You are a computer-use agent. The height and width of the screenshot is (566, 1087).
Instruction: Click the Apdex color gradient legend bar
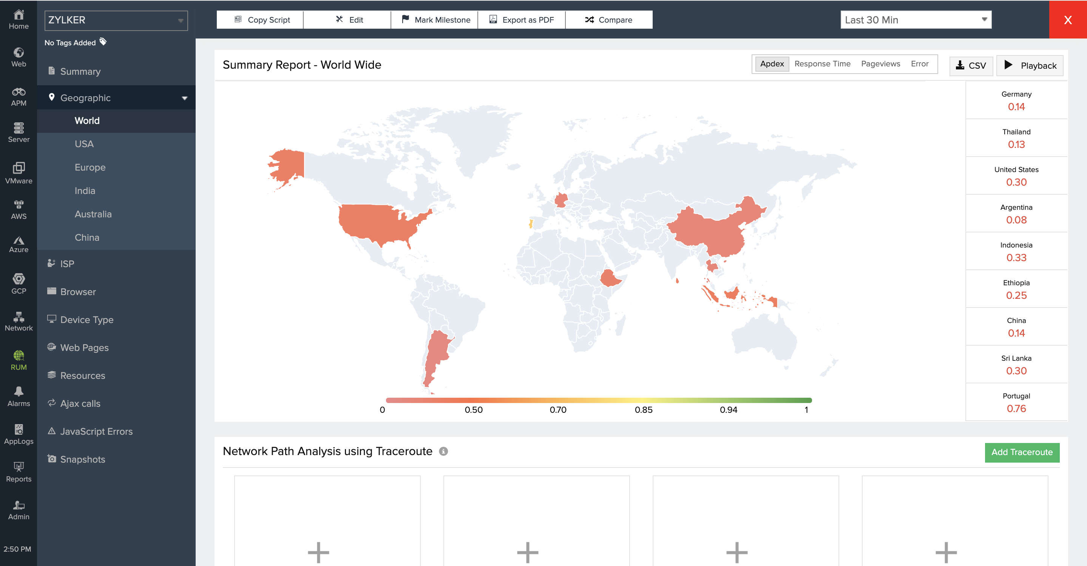[x=598, y=400]
